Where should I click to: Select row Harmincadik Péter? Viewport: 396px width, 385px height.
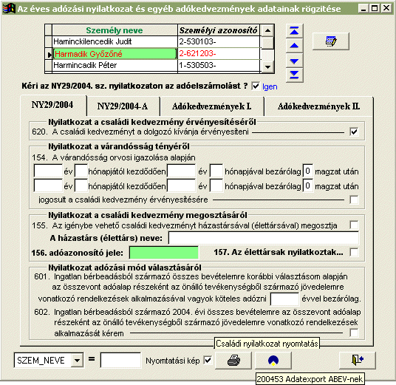tap(115, 66)
